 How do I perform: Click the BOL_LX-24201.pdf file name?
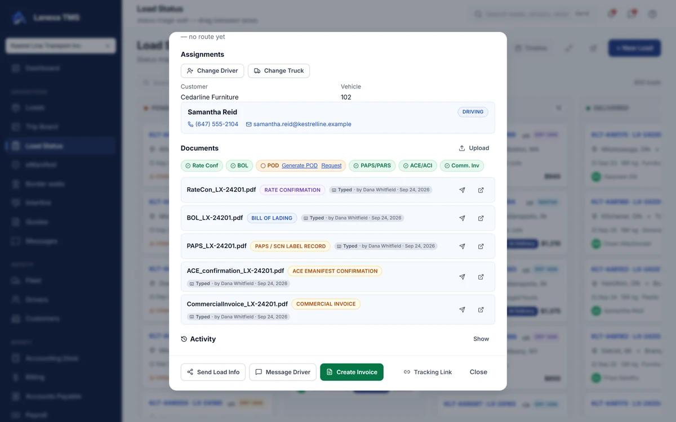(x=215, y=218)
